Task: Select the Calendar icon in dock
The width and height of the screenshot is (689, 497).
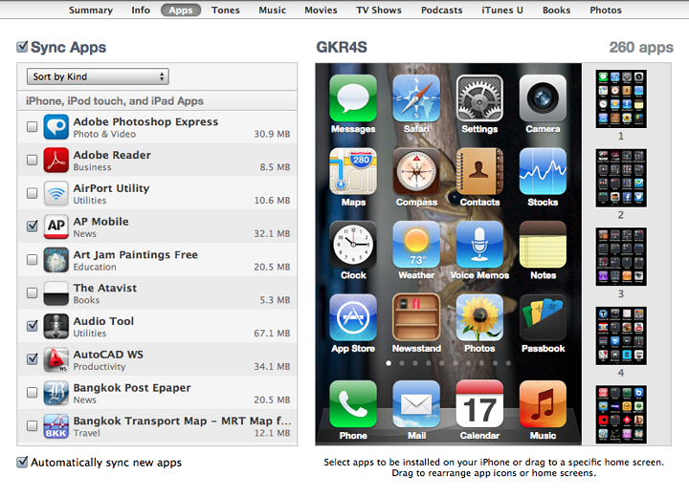Action: tap(479, 404)
